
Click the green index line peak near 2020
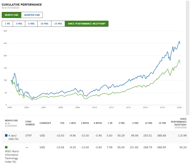pyautogui.click(x=179, y=60)
